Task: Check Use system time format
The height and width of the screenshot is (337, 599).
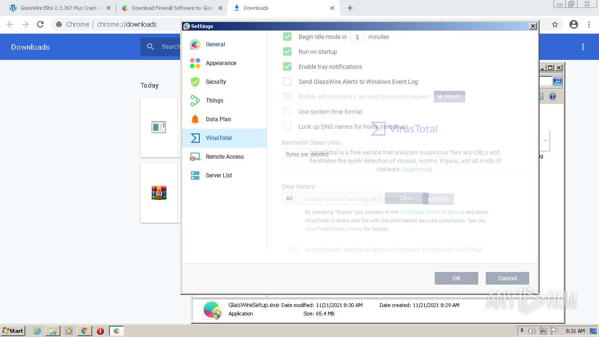Action: pos(287,111)
